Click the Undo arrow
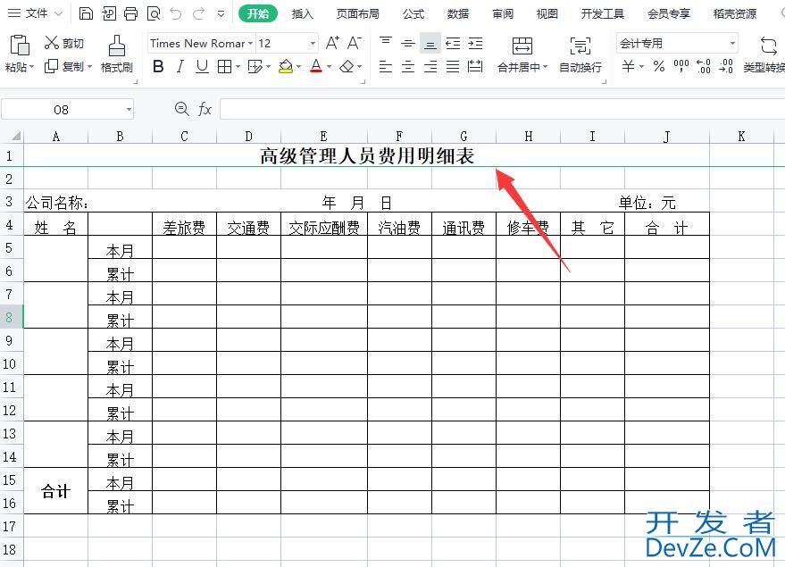 click(x=176, y=13)
